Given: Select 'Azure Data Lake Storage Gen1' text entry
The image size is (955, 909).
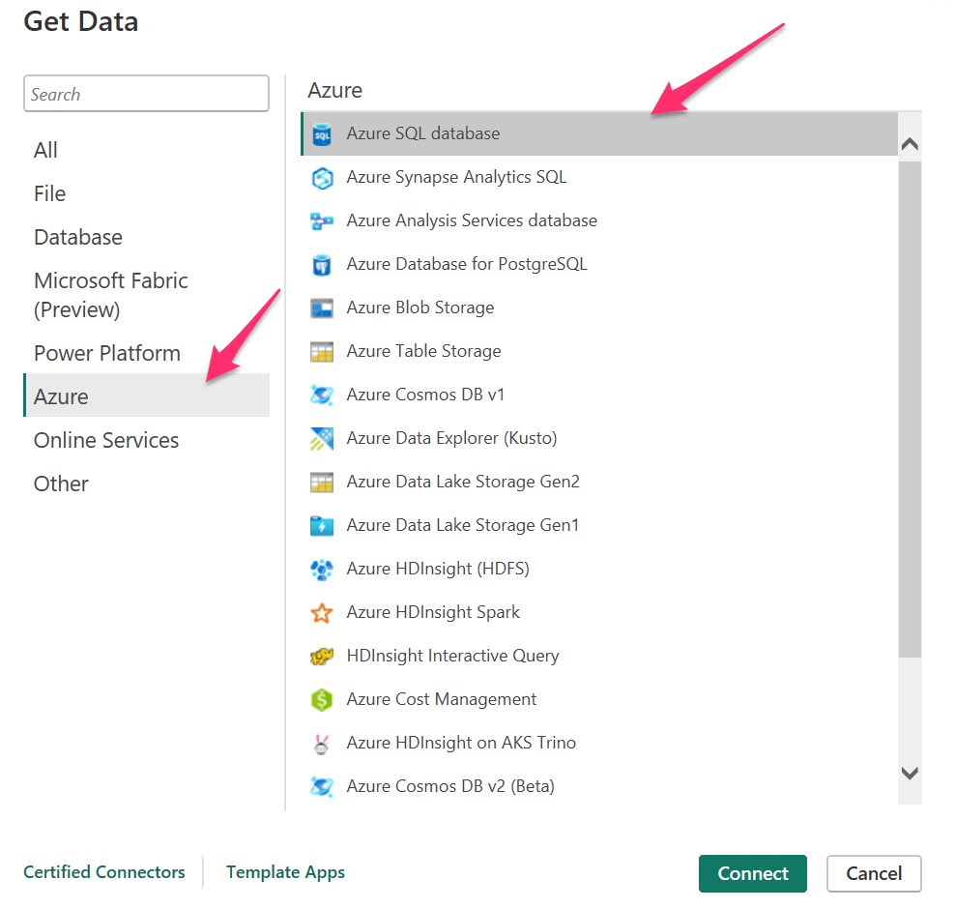Looking at the screenshot, I should (x=463, y=525).
